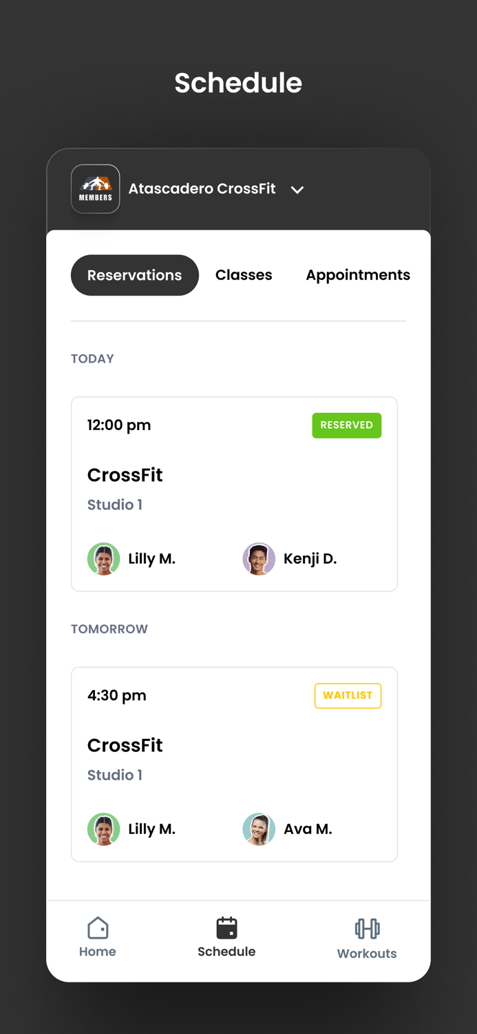The height and width of the screenshot is (1034, 477).
Task: Tap Lilly M.'s avatar under tomorrow's class
Action: [103, 829]
